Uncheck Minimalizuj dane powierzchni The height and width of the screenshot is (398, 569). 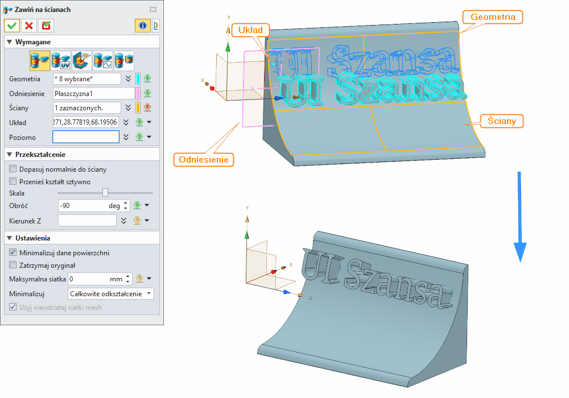click(12, 251)
